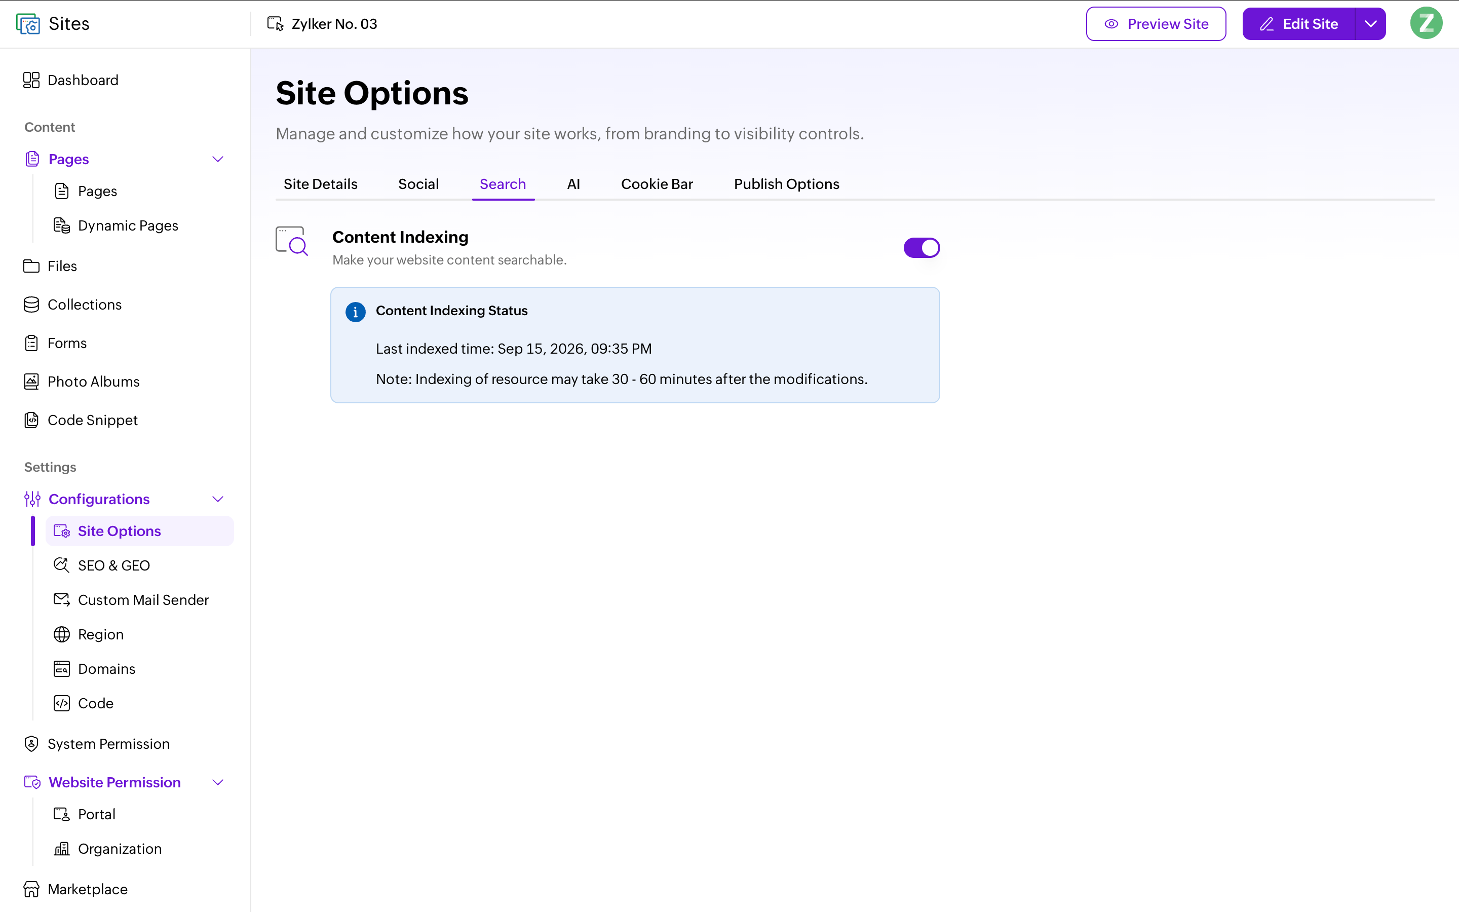Open the Cookie Bar tab

pyautogui.click(x=657, y=184)
